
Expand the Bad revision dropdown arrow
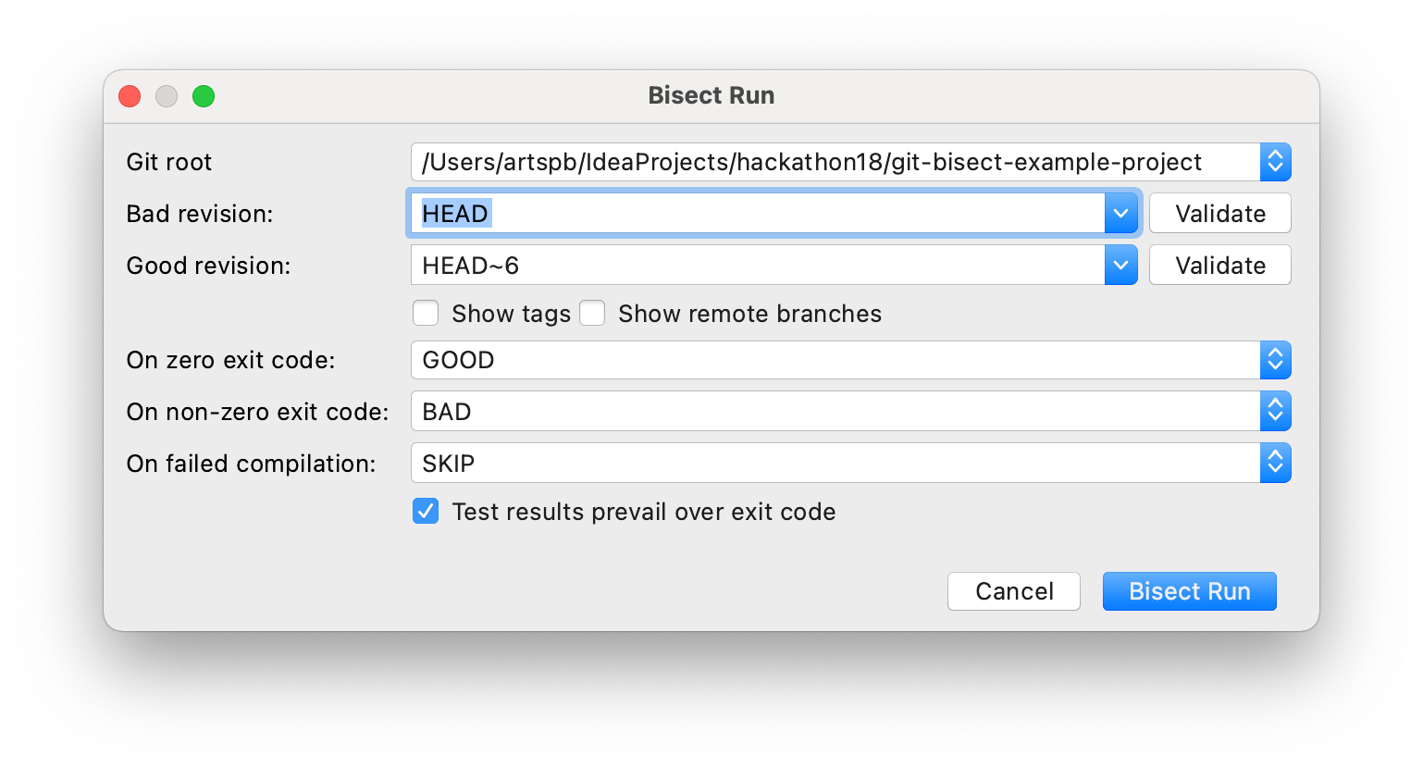tap(1120, 214)
